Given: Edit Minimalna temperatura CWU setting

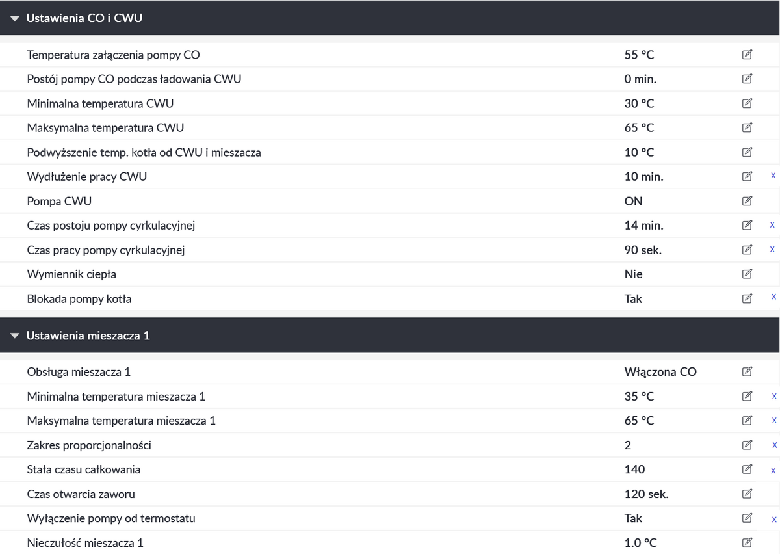Looking at the screenshot, I should (x=747, y=103).
